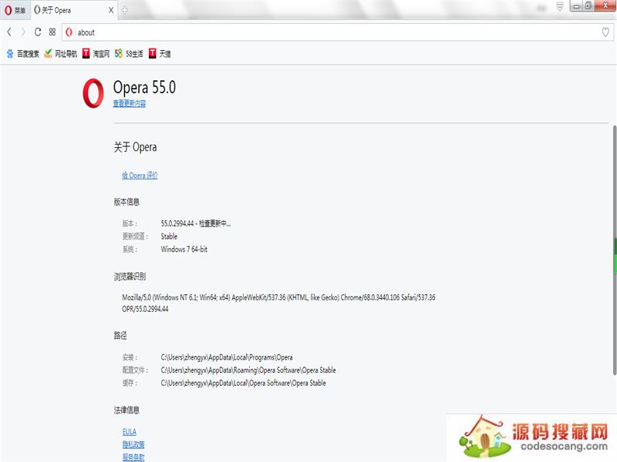
Task: Go forward to next page
Action: click(23, 32)
